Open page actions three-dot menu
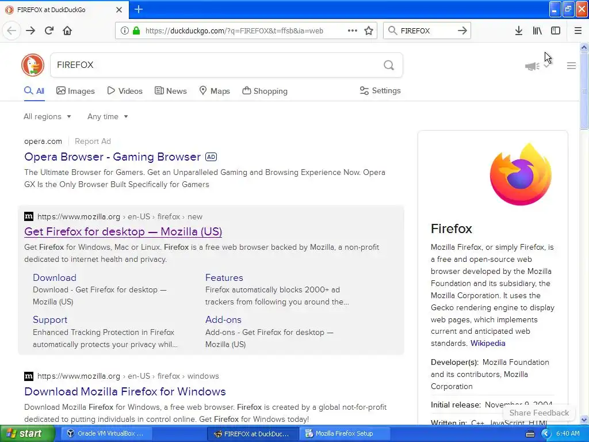The height and width of the screenshot is (442, 589). tap(353, 31)
